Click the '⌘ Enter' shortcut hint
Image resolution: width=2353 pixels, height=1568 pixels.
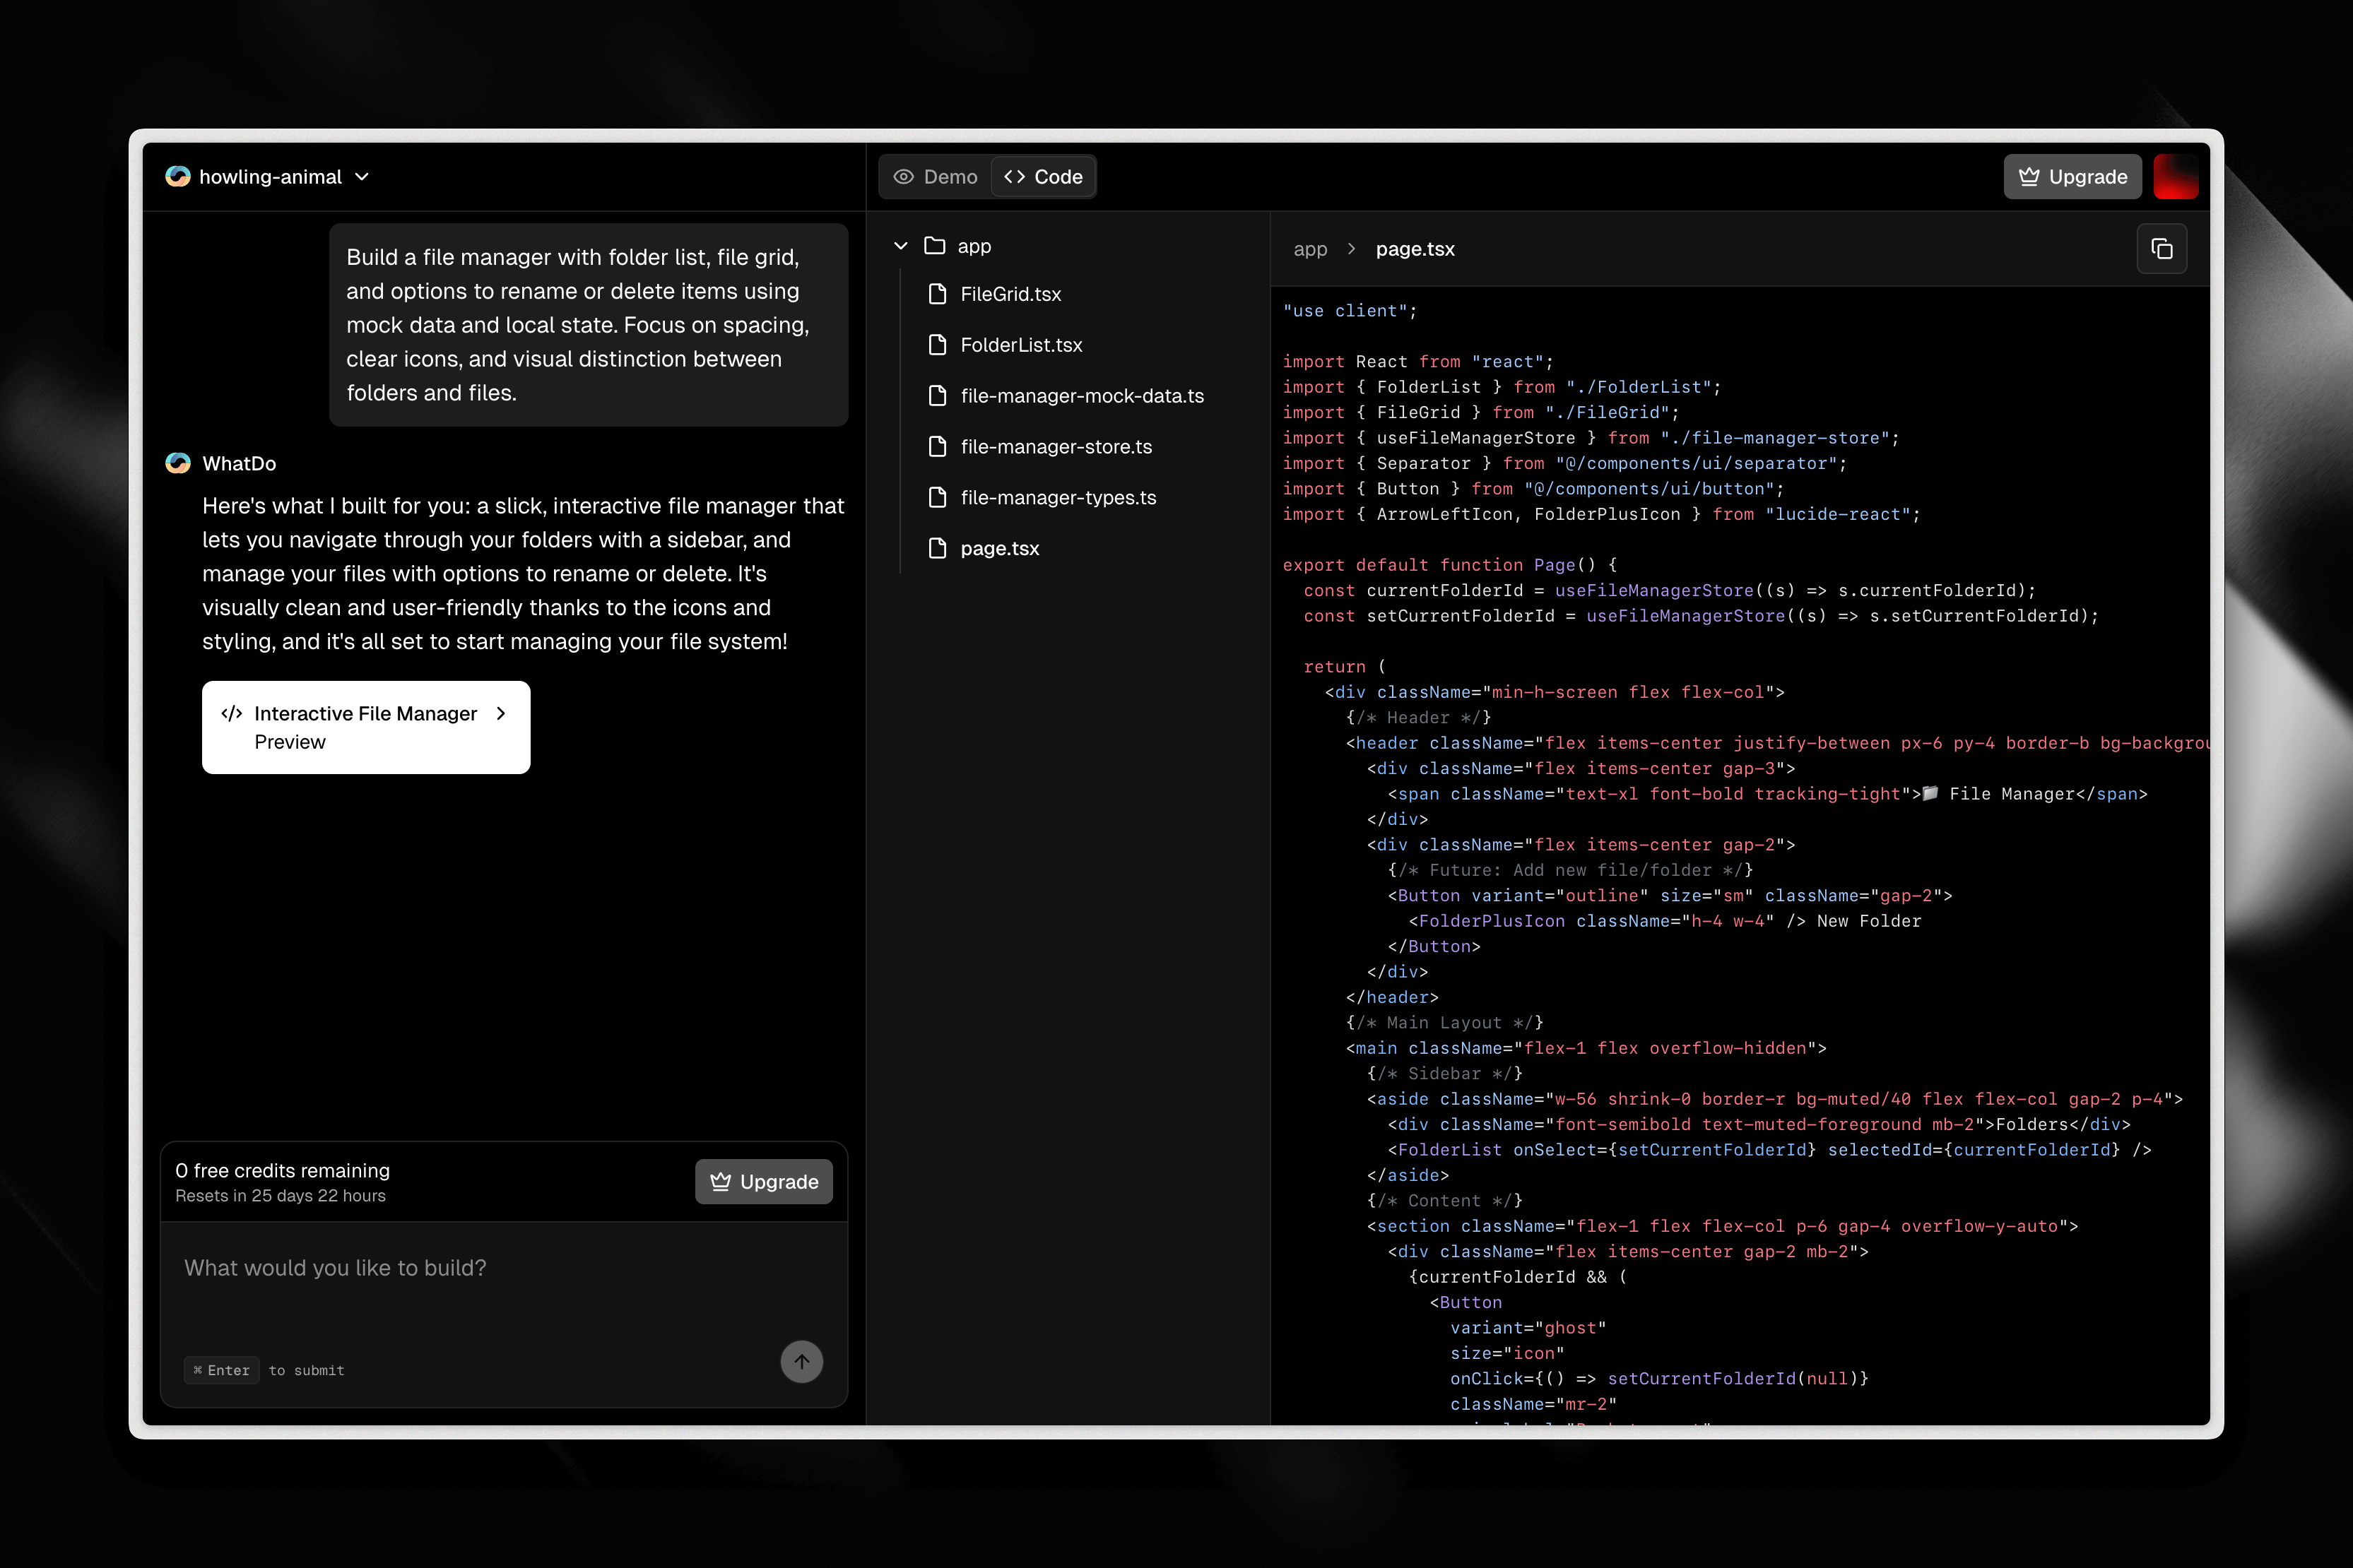[x=221, y=1370]
